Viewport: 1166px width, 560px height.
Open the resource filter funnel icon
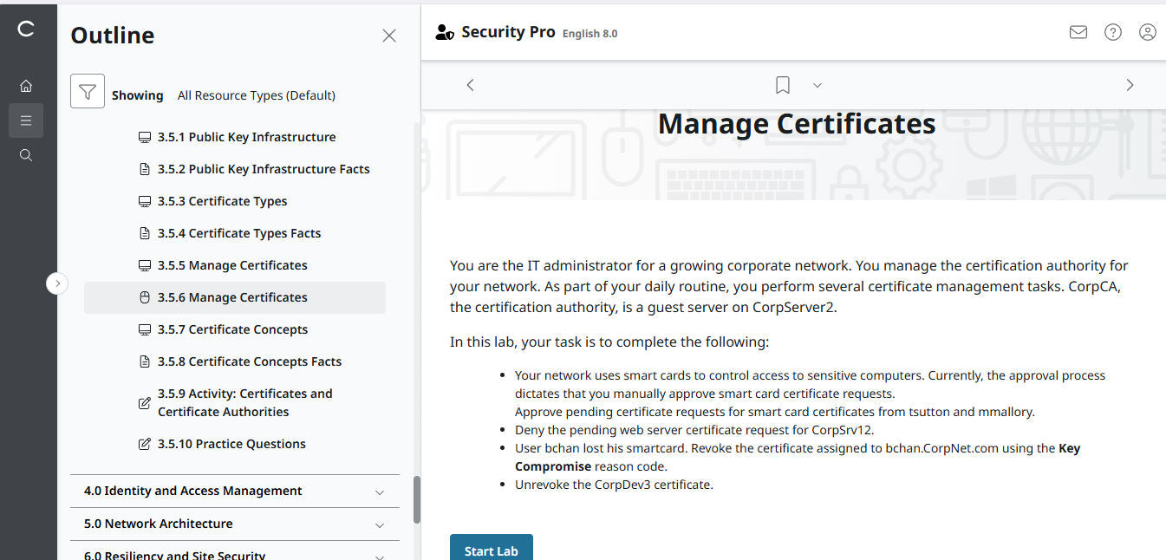tap(87, 90)
